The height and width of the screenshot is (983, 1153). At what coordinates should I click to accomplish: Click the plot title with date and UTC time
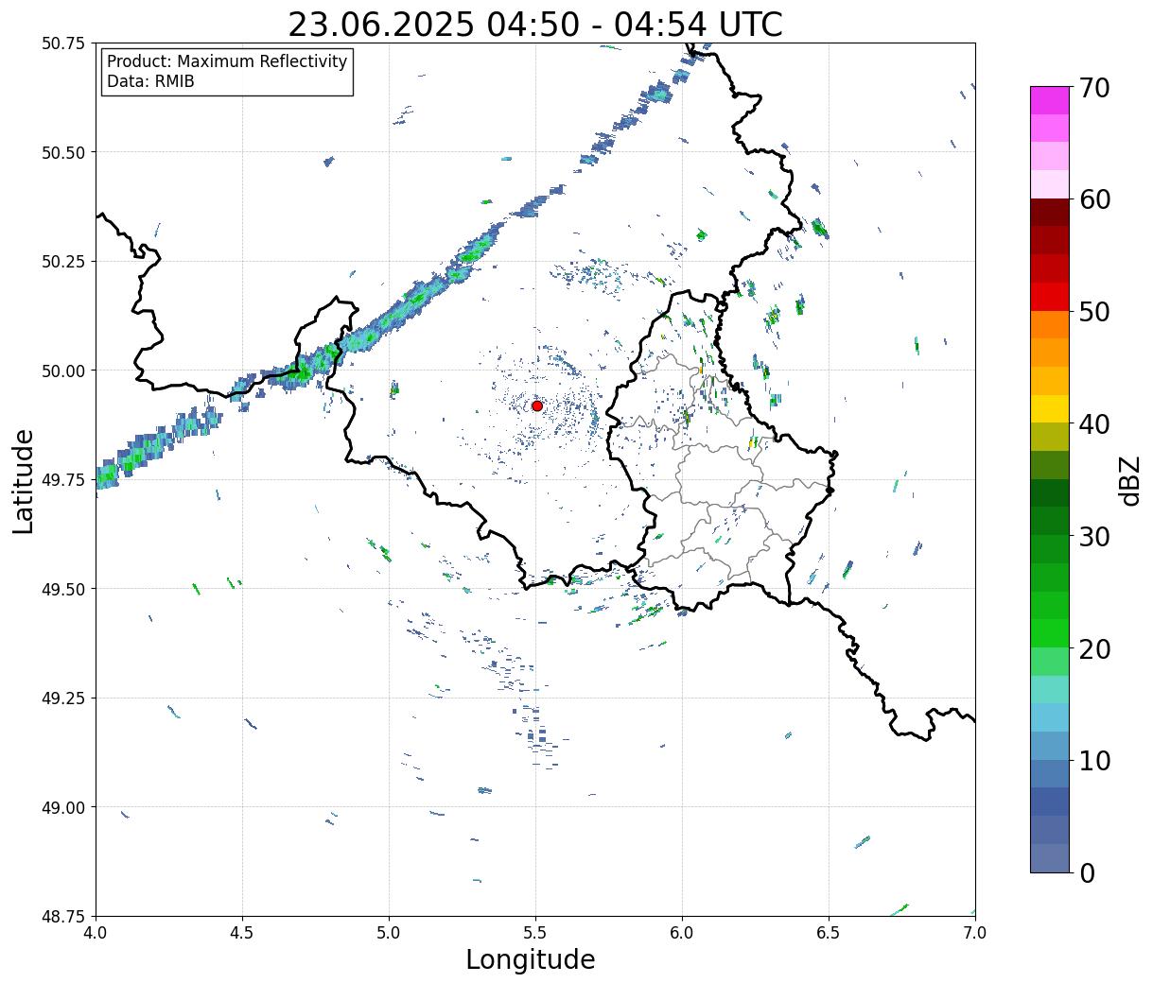point(535,24)
